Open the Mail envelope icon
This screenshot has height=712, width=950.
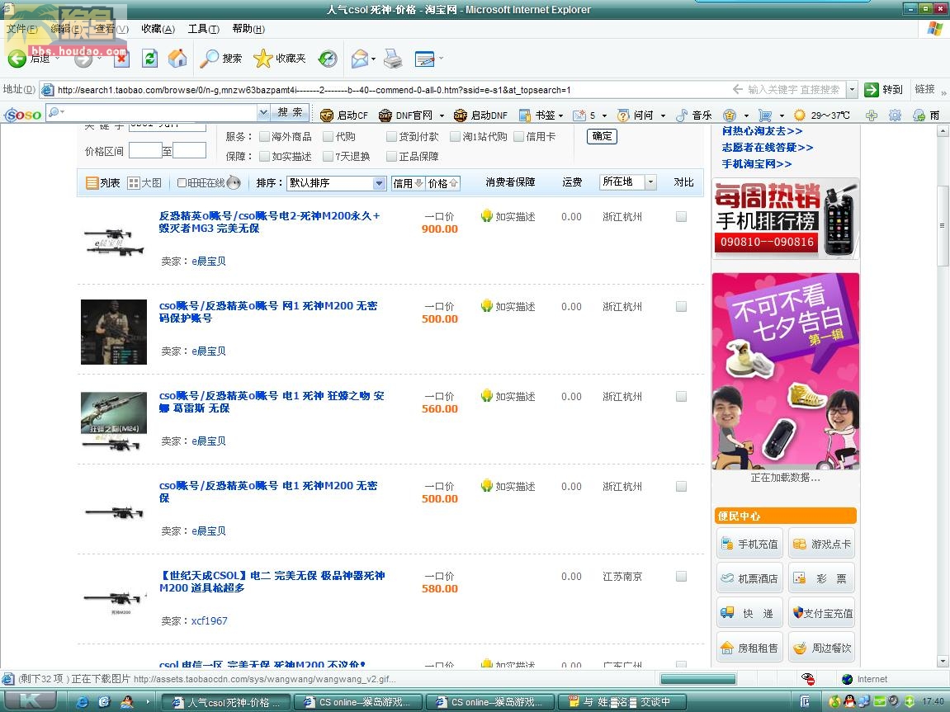click(x=359, y=59)
